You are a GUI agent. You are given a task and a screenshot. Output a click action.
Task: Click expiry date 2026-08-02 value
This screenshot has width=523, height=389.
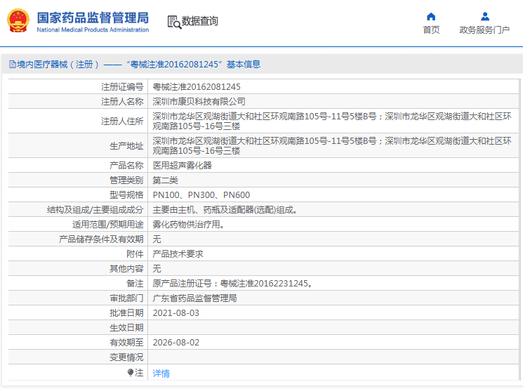(176, 343)
